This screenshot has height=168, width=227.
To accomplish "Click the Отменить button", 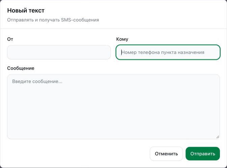I will pos(166,154).
